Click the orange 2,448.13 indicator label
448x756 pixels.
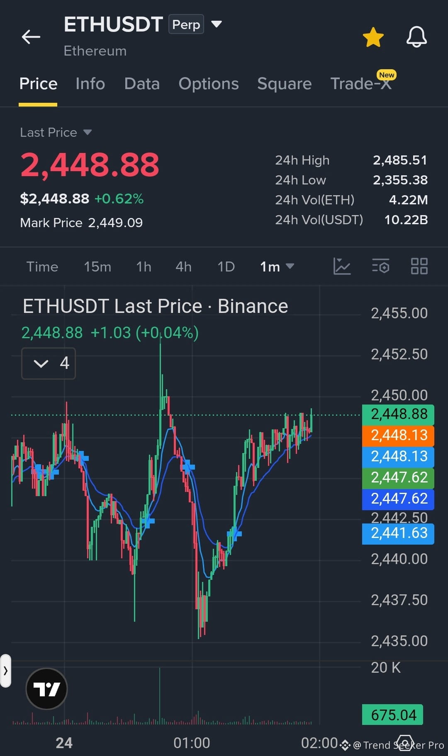398,435
